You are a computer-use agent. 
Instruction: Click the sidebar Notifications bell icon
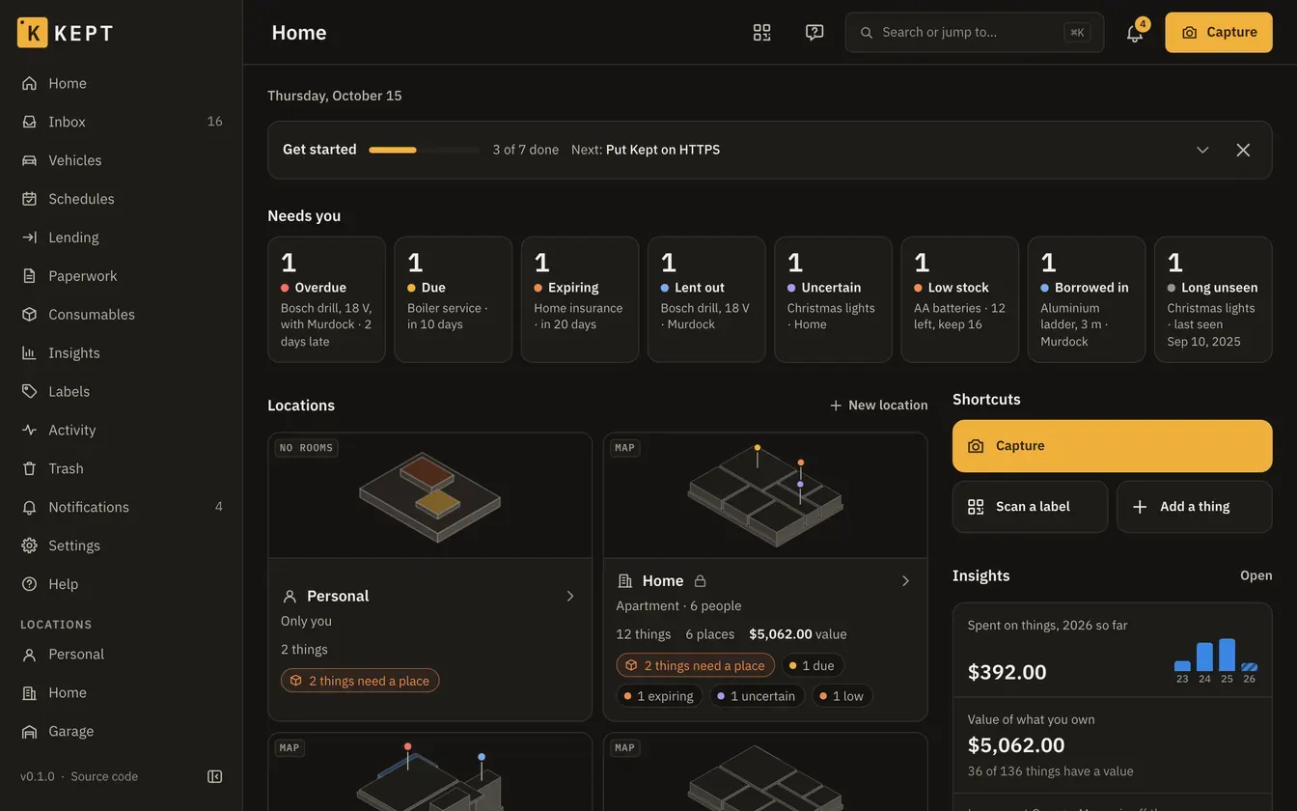(30, 508)
